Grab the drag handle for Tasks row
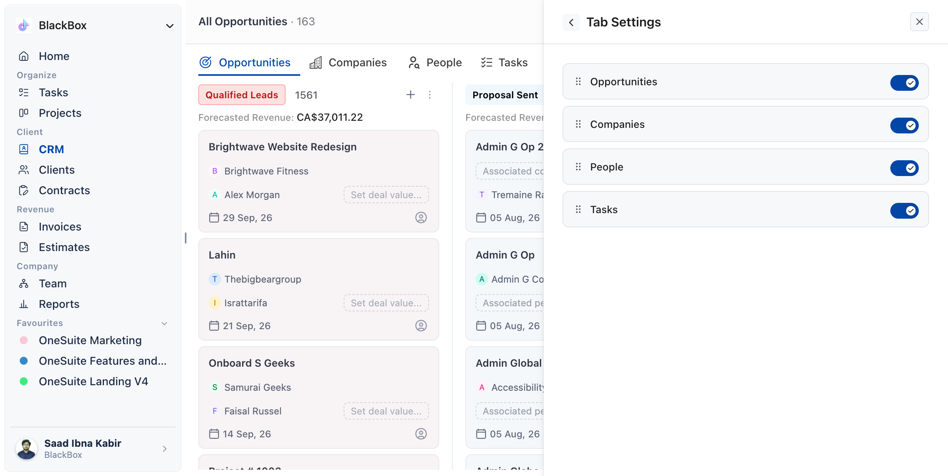This screenshot has width=948, height=476. (x=578, y=209)
